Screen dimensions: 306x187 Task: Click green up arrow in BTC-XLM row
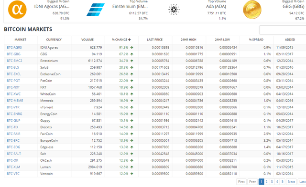[x=132, y=167]
